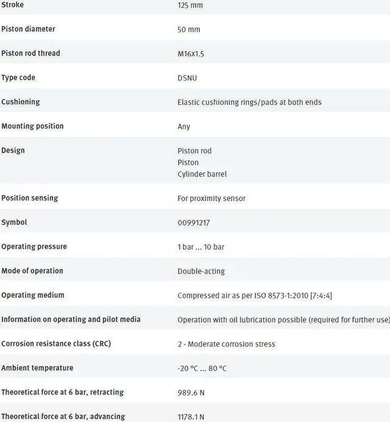The image size is (390, 422).
Task: Click the Corrosion resistance class (CRC) label
Action: (55, 344)
